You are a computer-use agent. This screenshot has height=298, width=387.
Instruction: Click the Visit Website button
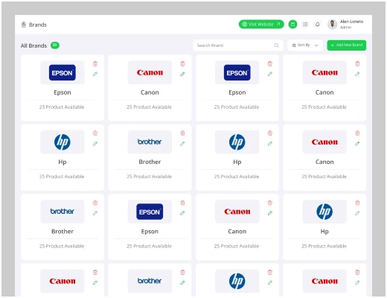(261, 24)
